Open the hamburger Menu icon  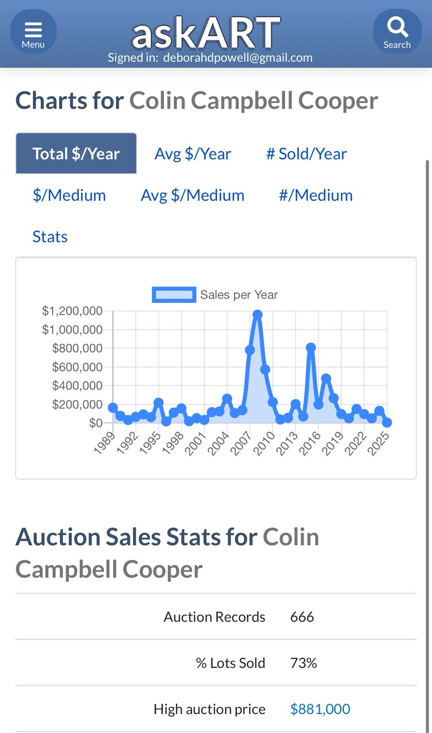tap(33, 32)
